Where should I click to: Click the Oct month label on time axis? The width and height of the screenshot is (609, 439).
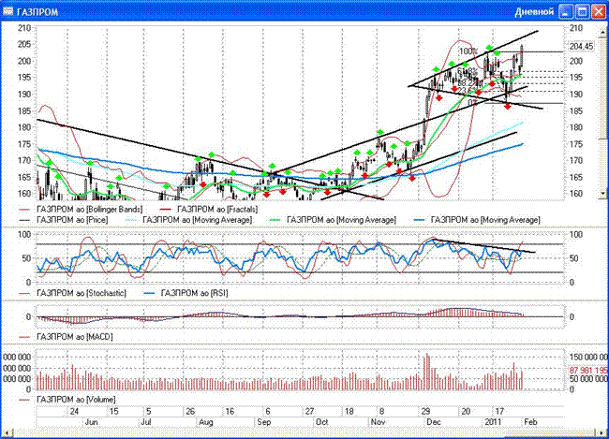(322, 422)
